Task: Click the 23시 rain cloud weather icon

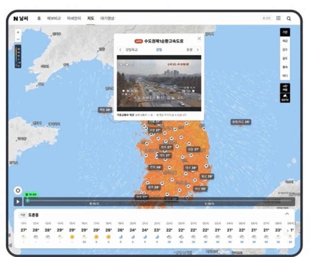Action: pos(169,237)
